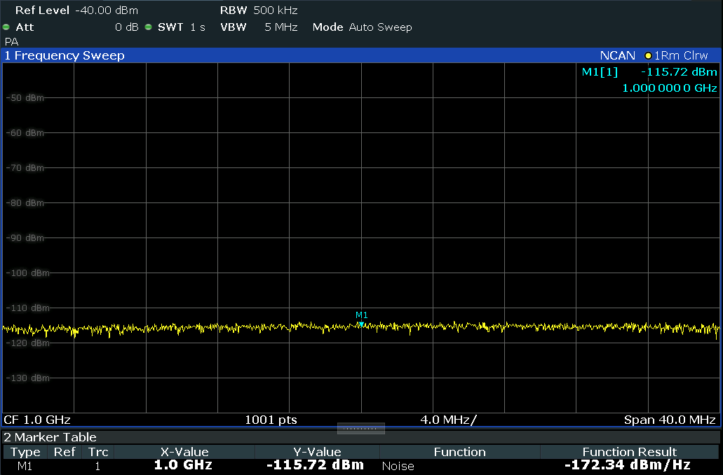Screen dimensions: 723x475
Task: Open the RBW 500 kHz setting
Action: point(259,11)
